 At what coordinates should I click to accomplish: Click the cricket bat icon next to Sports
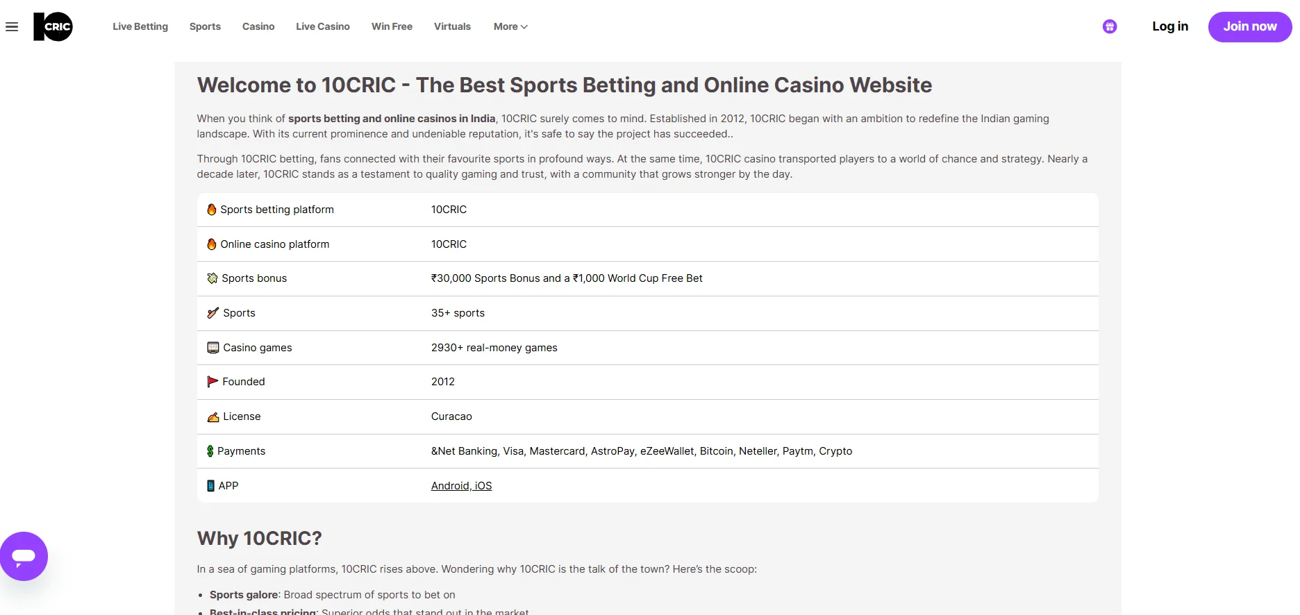point(213,313)
